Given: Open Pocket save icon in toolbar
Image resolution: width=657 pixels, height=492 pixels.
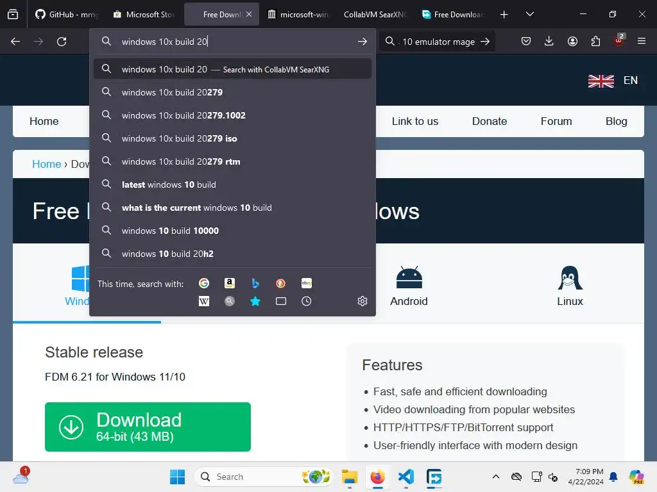Looking at the screenshot, I should (526, 41).
